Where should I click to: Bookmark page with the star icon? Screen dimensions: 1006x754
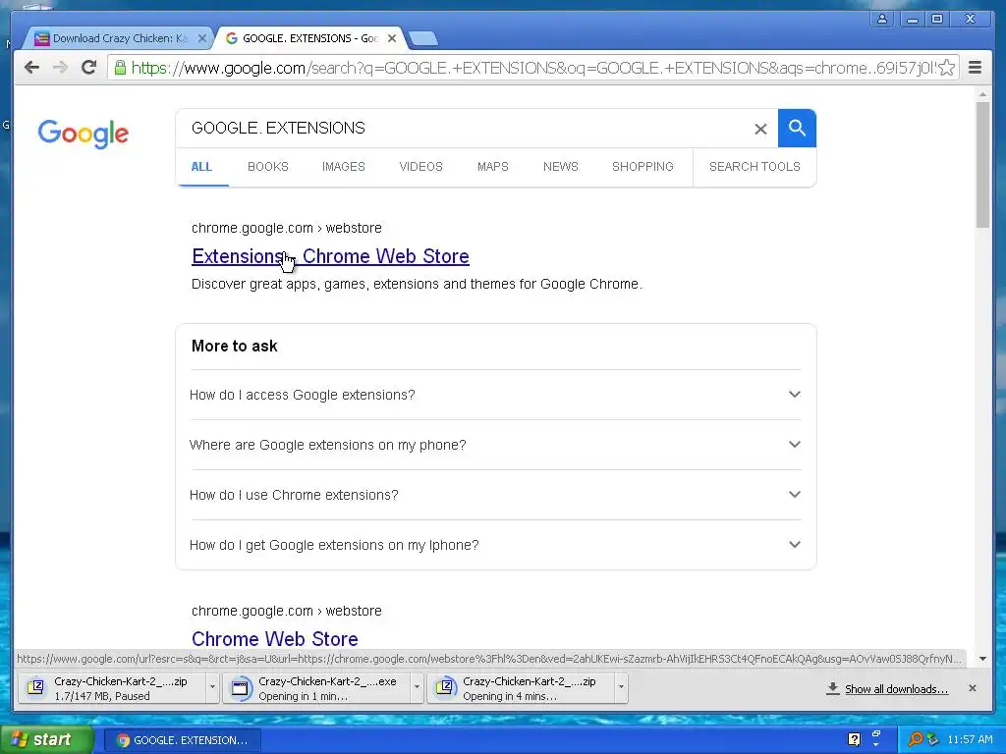pos(946,68)
